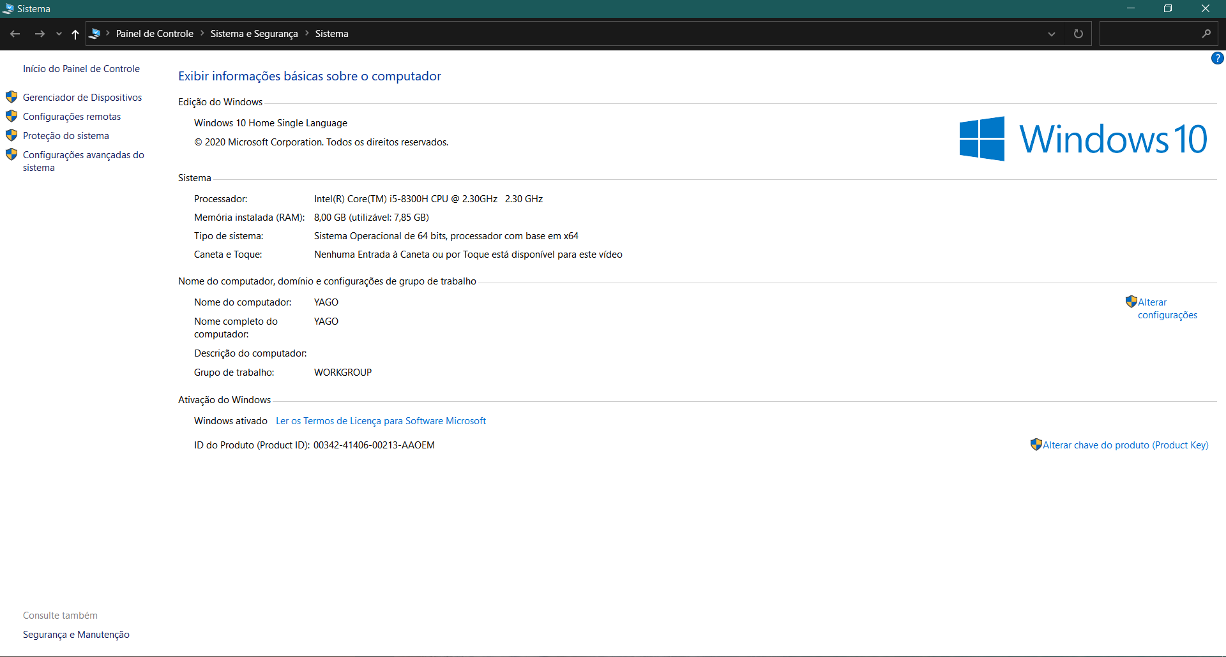Click the product ID 00342-41406-00213-AAOEM
Image resolution: width=1226 pixels, height=657 pixels.
click(x=374, y=445)
